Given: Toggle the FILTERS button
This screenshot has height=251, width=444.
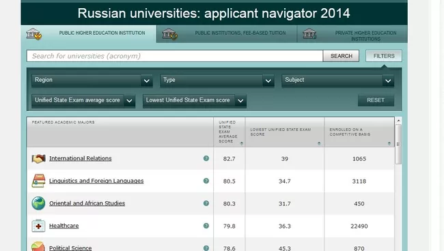Looking at the screenshot, I should click(x=384, y=56).
